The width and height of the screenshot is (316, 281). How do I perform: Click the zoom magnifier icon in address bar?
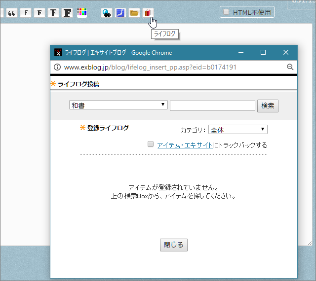click(x=290, y=67)
